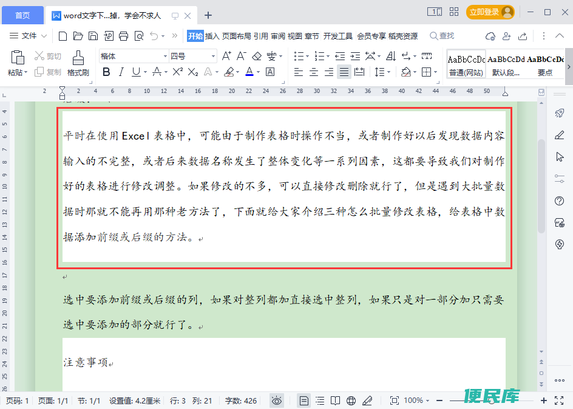The height and width of the screenshot is (409, 573).
Task: Select the justify alignment icon
Action: [344, 72]
